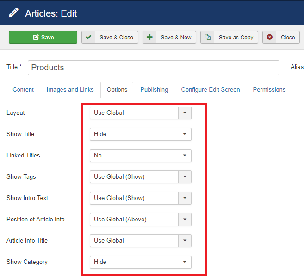Select the Permissions tab
The height and width of the screenshot is (276, 304).
[269, 90]
